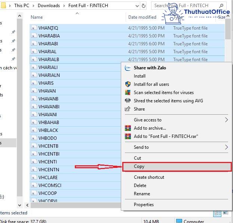Select the VHARIALI file name
The width and height of the screenshot is (233, 223).
tap(48, 67)
